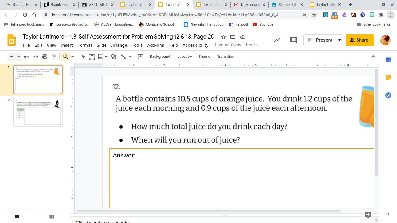
Task: Click the Redo icon in toolbar
Action: coord(36,57)
